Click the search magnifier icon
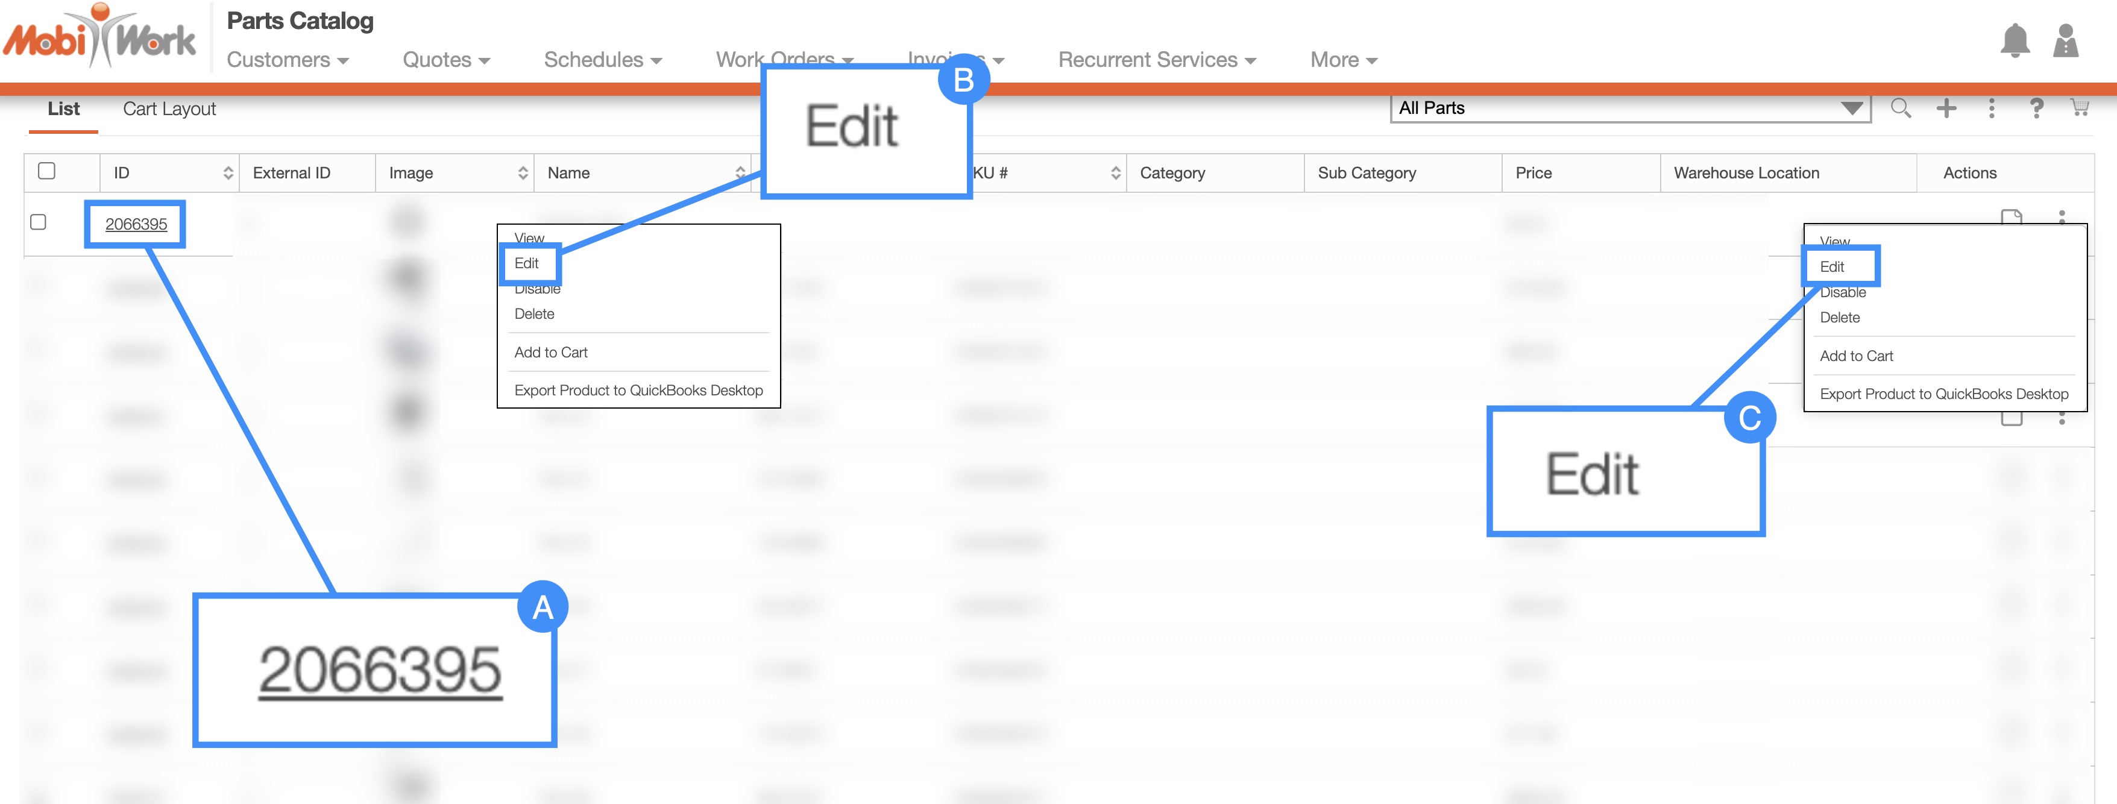 pos(1900,108)
